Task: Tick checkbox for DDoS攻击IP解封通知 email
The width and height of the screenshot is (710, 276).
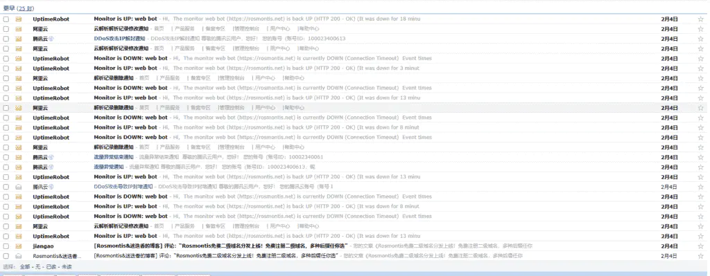Action: pyautogui.click(x=6, y=39)
